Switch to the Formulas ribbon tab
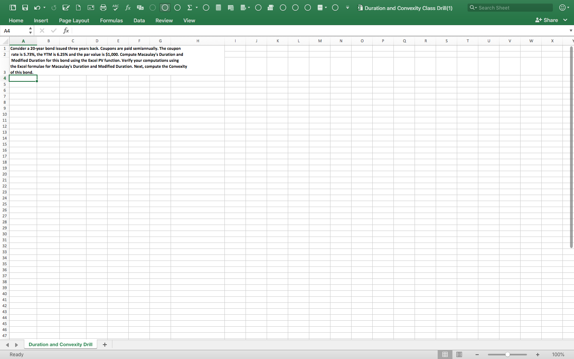Image resolution: width=574 pixels, height=359 pixels. 111,20
